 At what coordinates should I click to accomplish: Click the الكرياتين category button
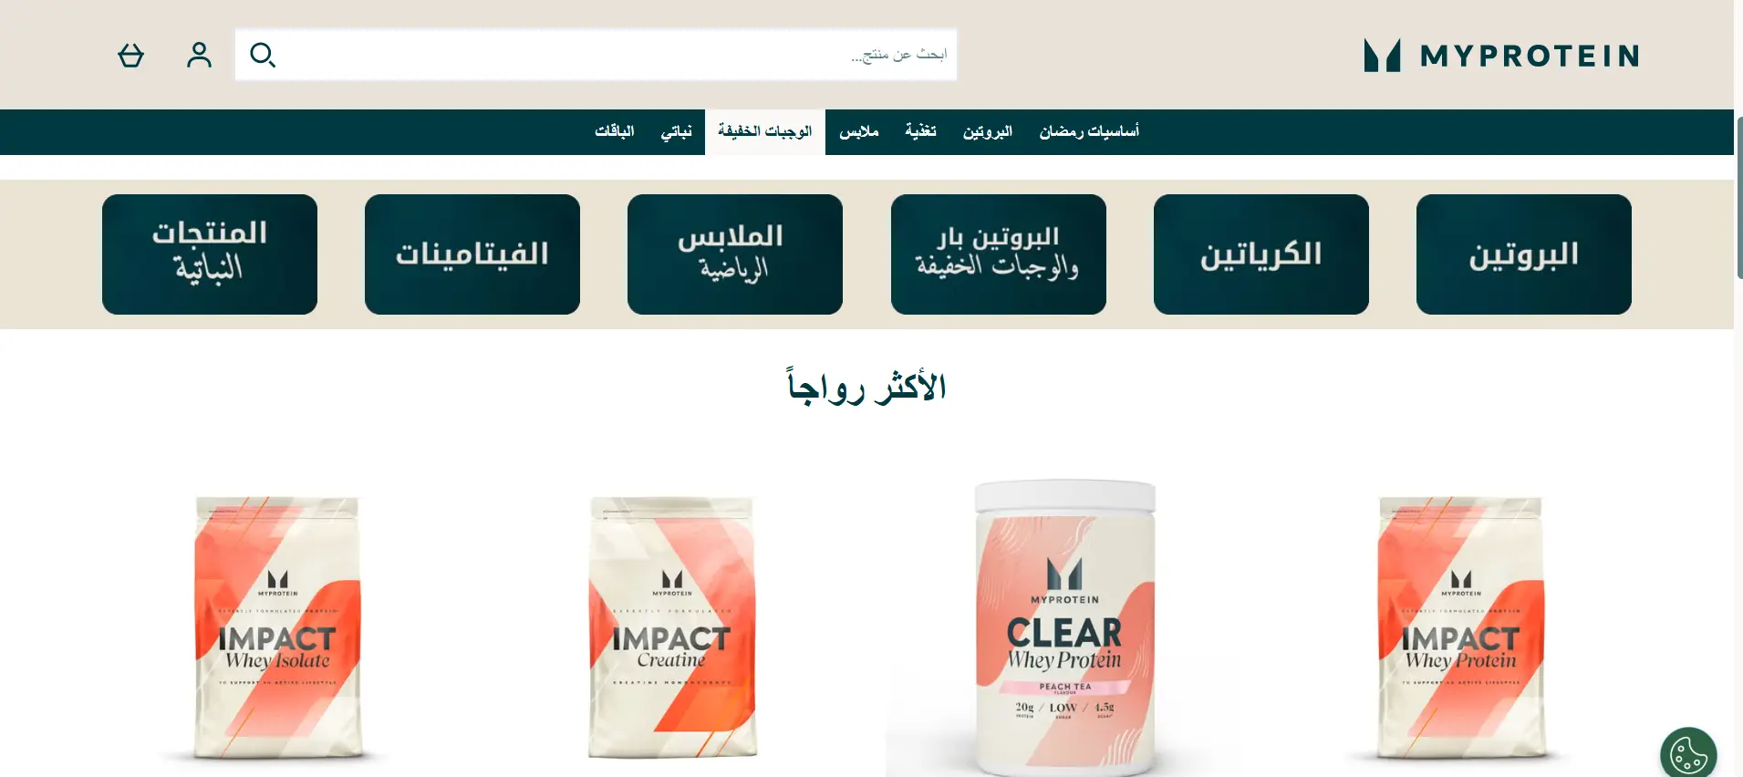1261,254
